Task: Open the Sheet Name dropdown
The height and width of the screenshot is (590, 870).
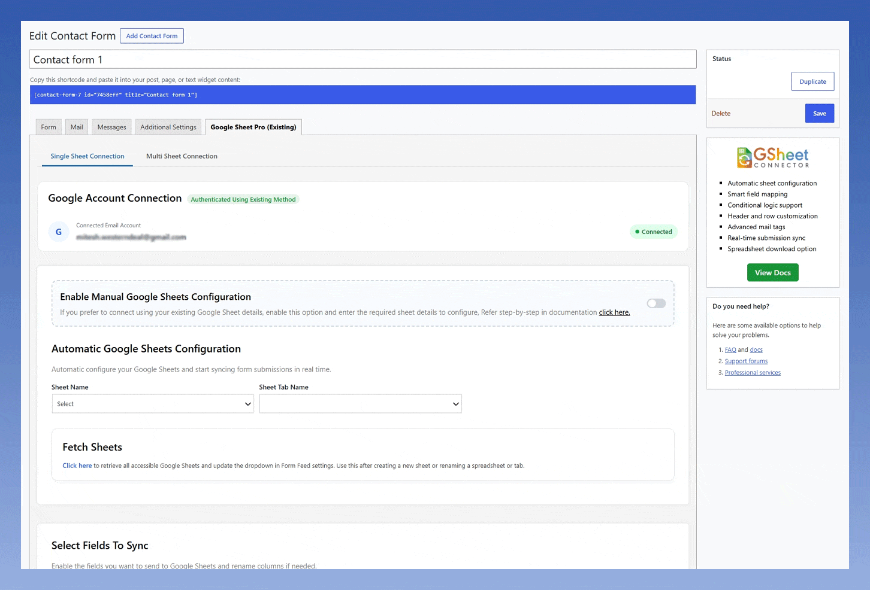Action: coord(153,404)
